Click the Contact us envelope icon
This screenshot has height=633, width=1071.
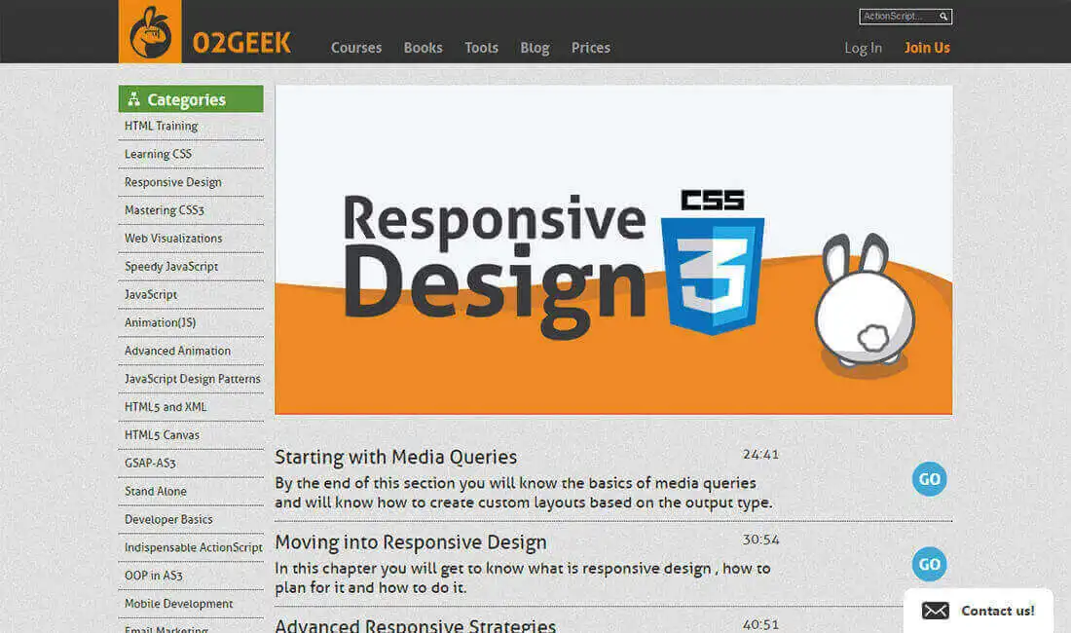935,611
